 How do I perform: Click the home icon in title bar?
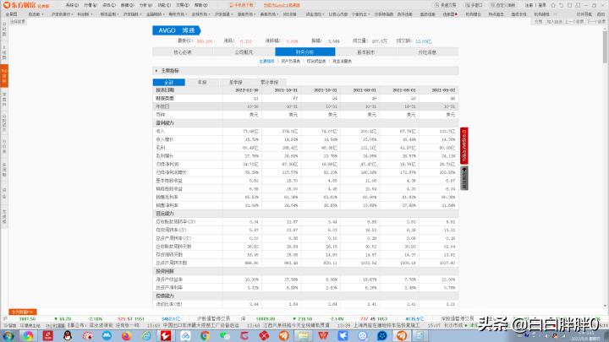click(553, 5)
